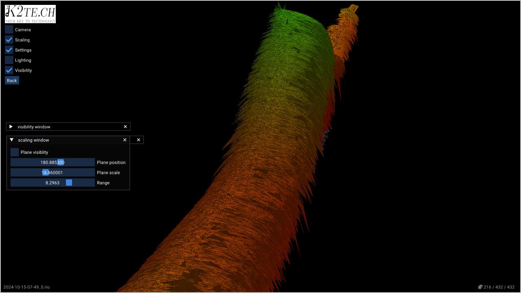
Task: Uncheck the Settings checkbox
Action: 9,50
